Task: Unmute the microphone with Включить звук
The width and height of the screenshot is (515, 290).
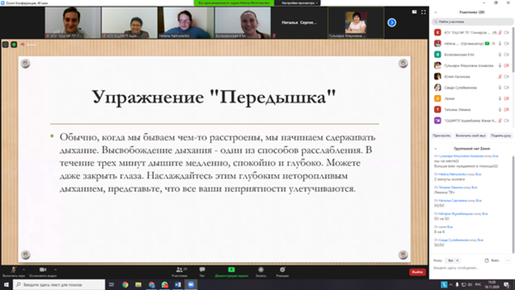Action: click(x=14, y=270)
